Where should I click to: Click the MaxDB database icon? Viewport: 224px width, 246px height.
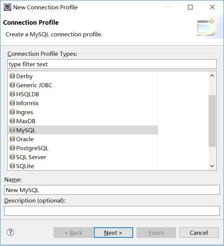(12, 121)
